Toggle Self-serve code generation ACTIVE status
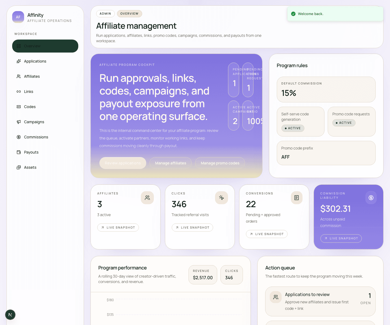Viewport: 390px width, 325px height. tap(293, 128)
